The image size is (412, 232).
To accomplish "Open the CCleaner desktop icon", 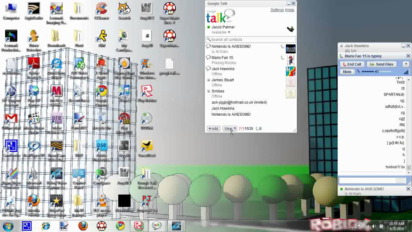I will pos(102,11).
